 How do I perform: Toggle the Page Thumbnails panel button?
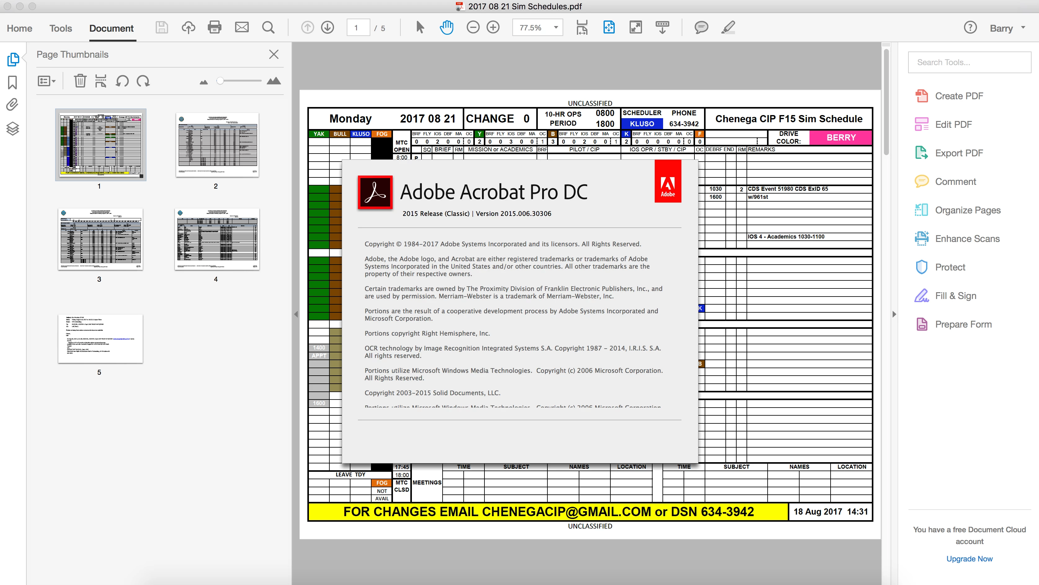click(13, 59)
